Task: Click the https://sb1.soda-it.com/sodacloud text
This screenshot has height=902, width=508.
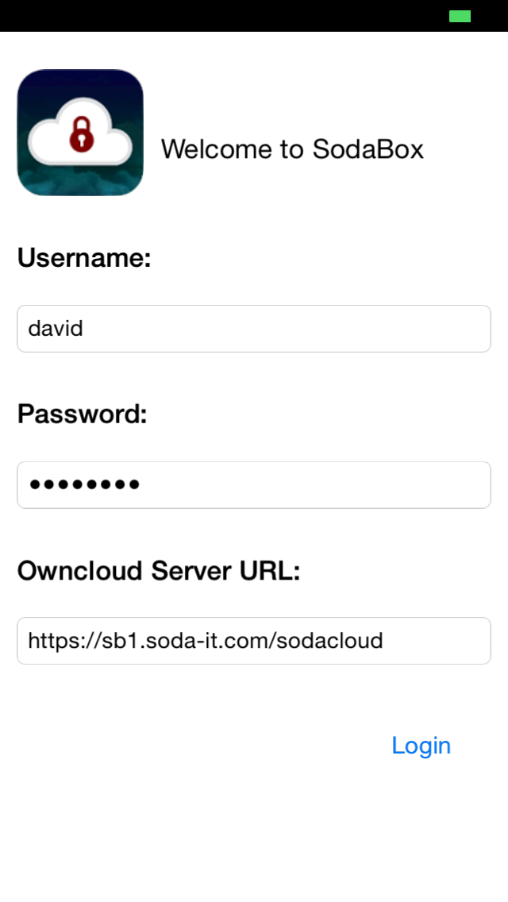Action: 206,641
